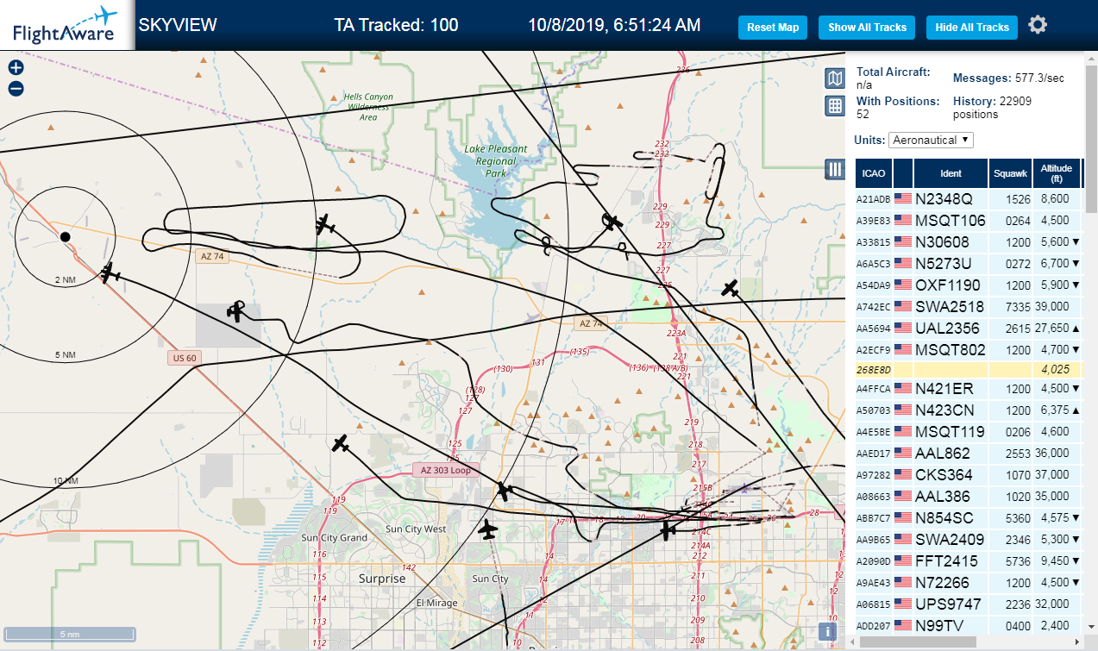Click the US flag in the UPS9747 row
1098x651 pixels.
tap(903, 604)
